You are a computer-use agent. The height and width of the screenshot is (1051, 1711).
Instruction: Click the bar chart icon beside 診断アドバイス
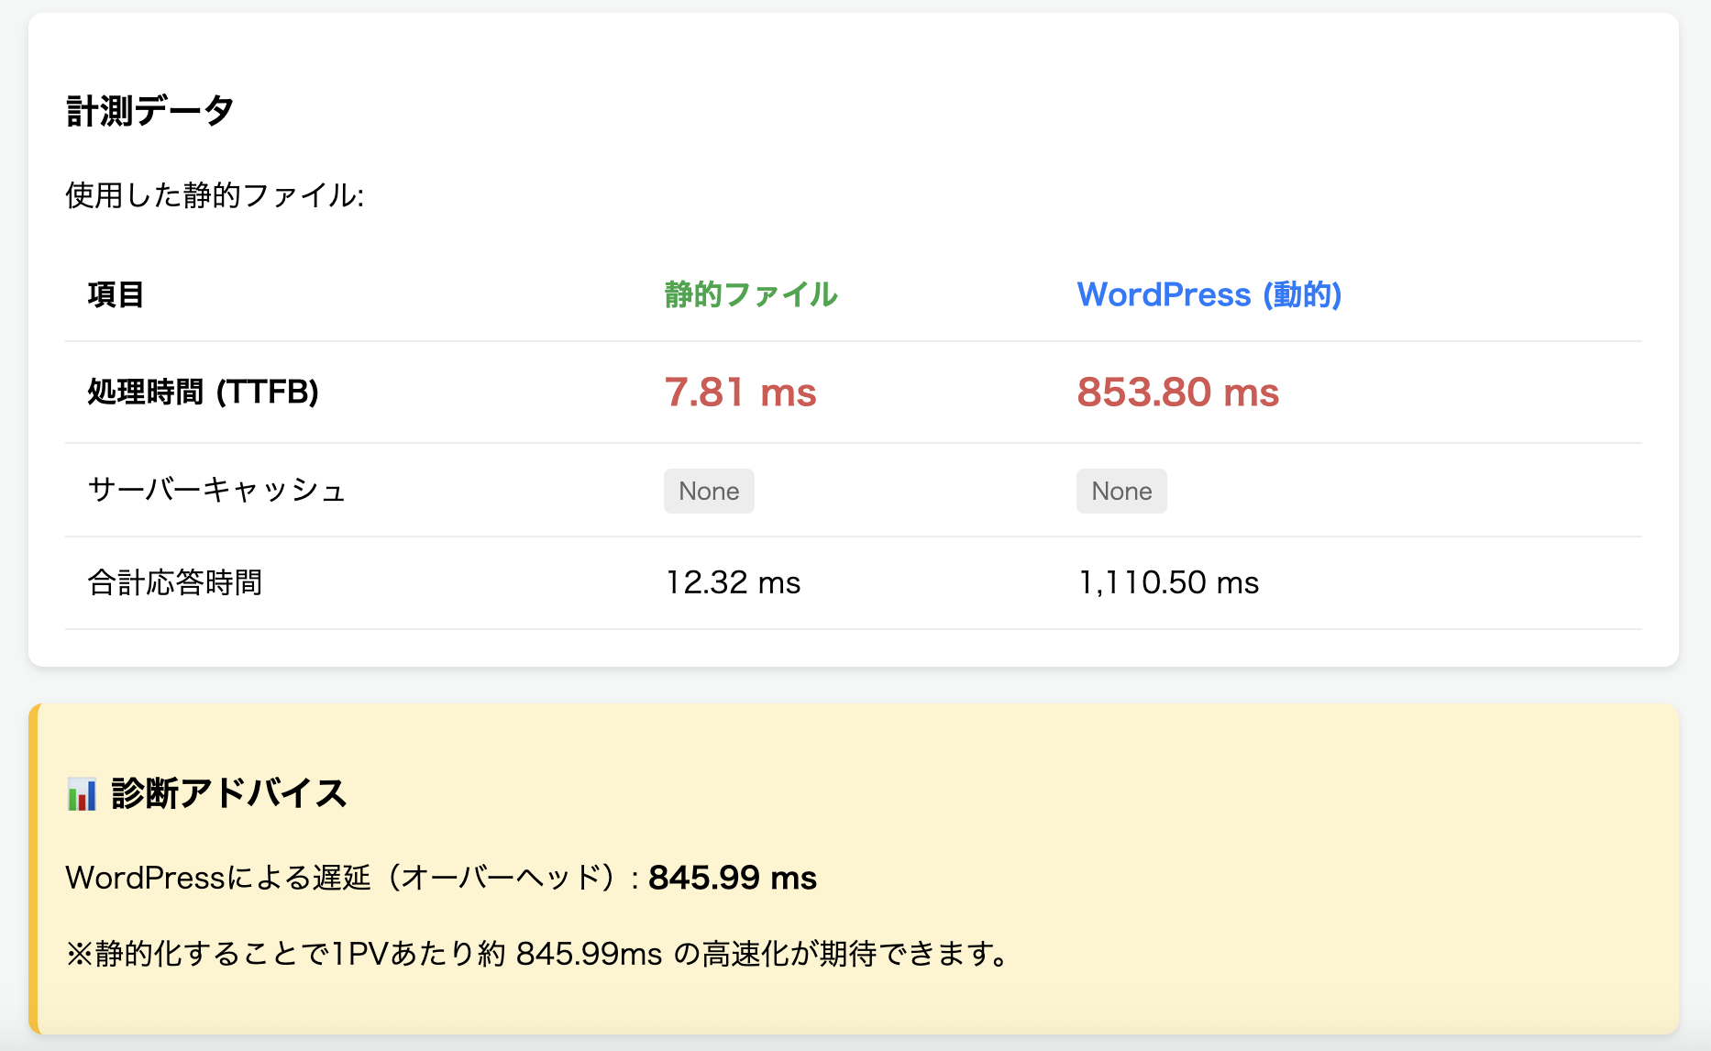[82, 794]
